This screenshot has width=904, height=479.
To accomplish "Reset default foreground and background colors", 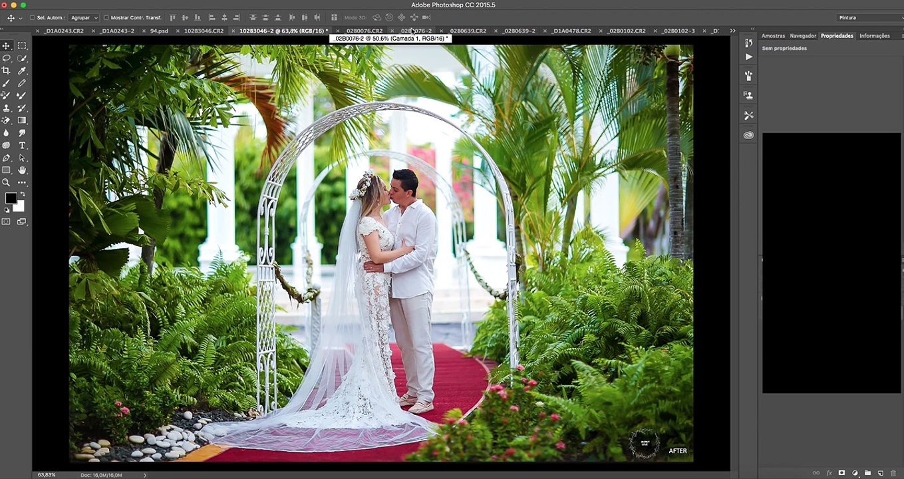I will pos(7,210).
